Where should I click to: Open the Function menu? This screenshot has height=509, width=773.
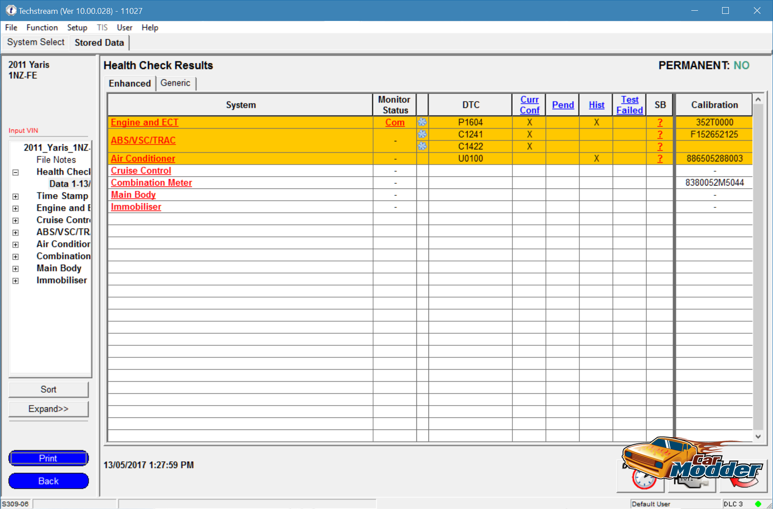point(42,28)
